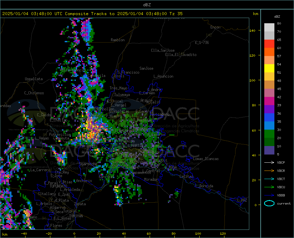The height and width of the screenshot is (238, 294).
Task: Click the y-axis tick label '100'
Action: click(x=252, y=80)
